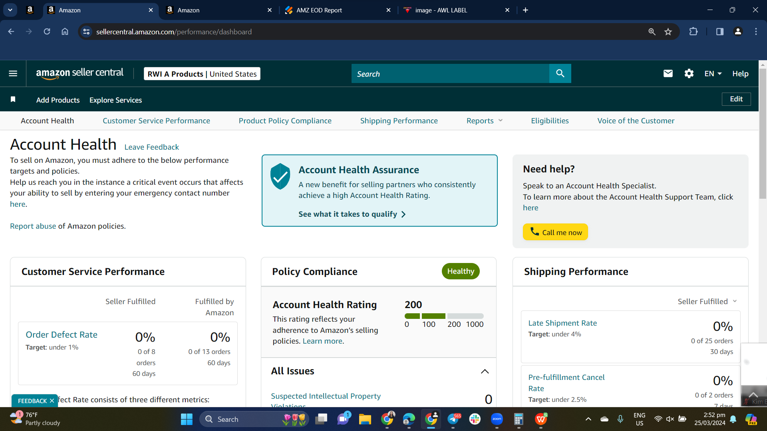Click the bookmark flag icon beside Add Products
Viewport: 767px width, 431px height.
pos(13,99)
